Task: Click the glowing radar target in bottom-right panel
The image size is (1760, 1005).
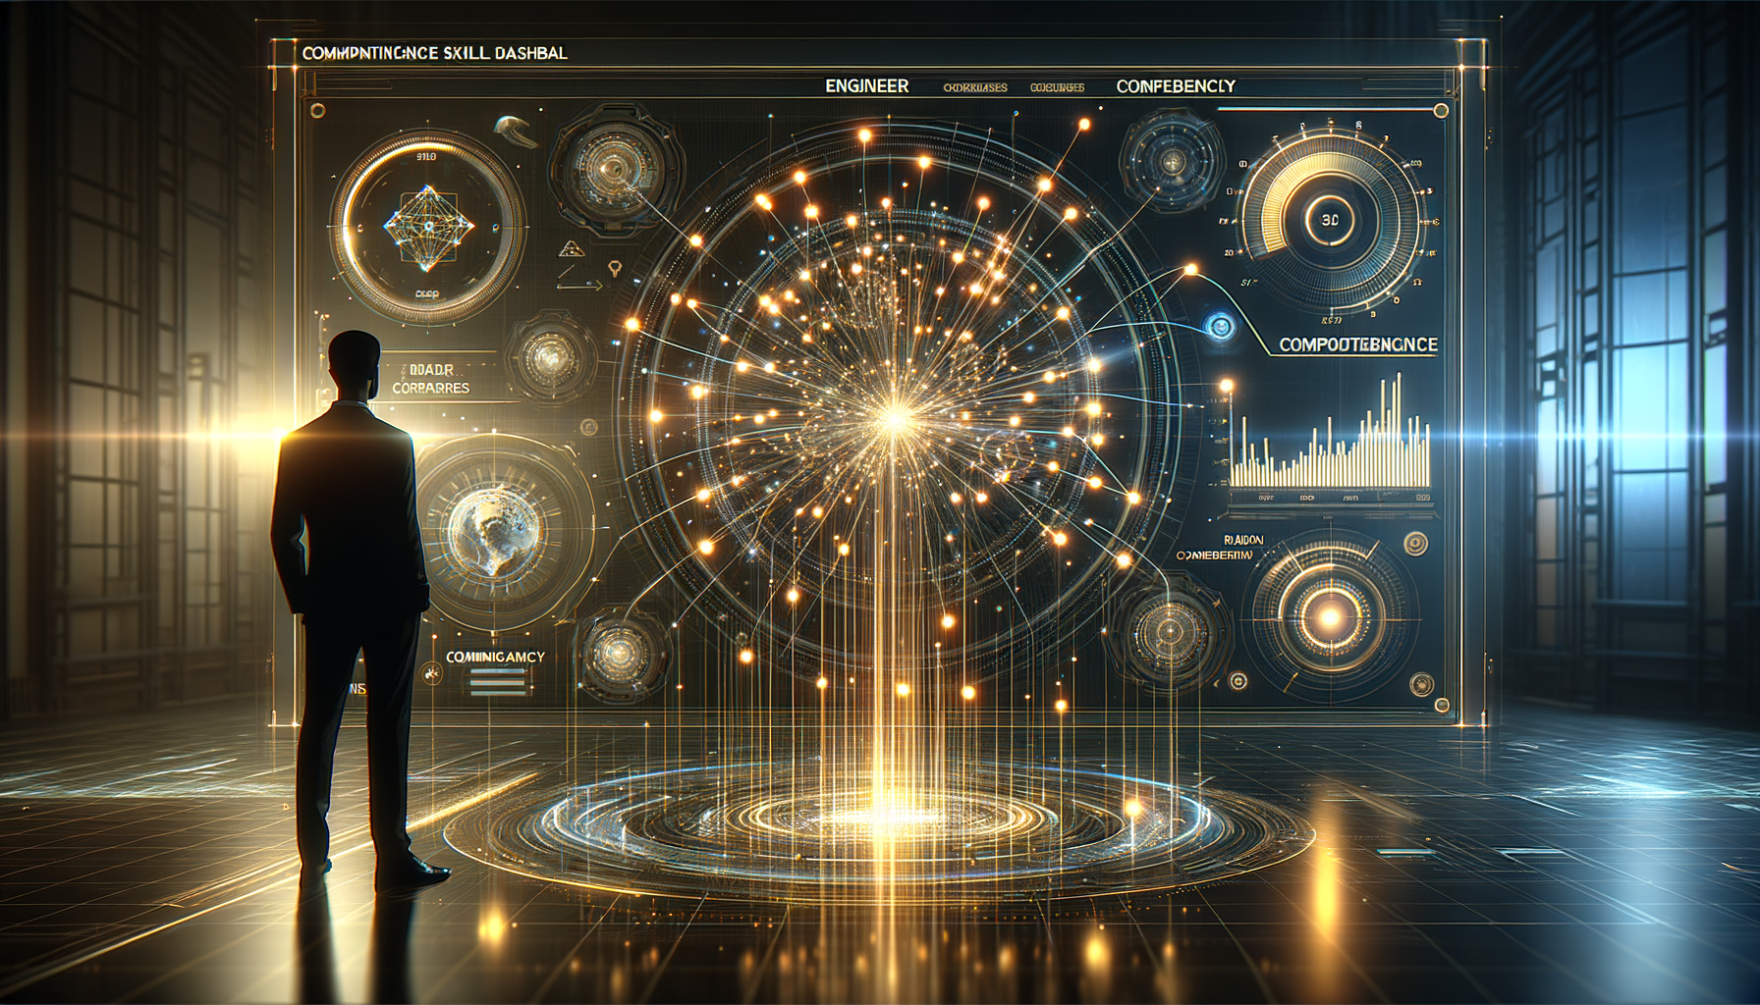Action: pos(1329,616)
